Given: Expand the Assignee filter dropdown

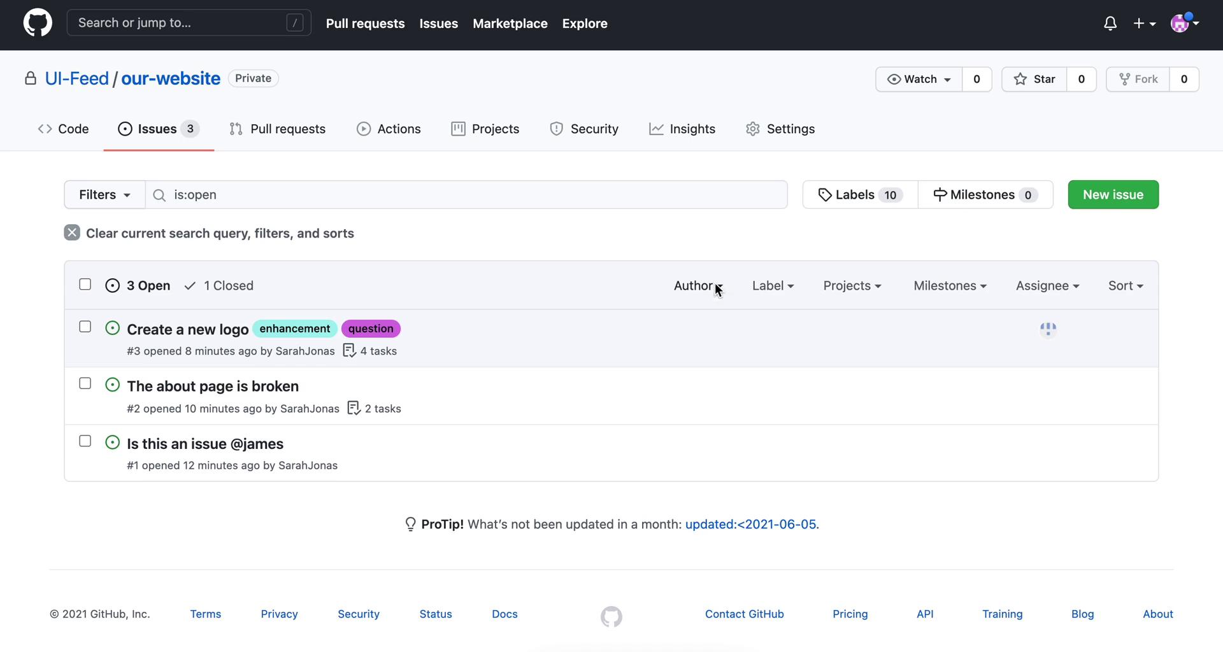Looking at the screenshot, I should (1047, 286).
